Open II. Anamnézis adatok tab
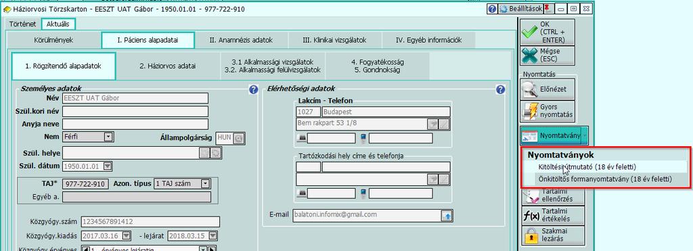 [241, 40]
